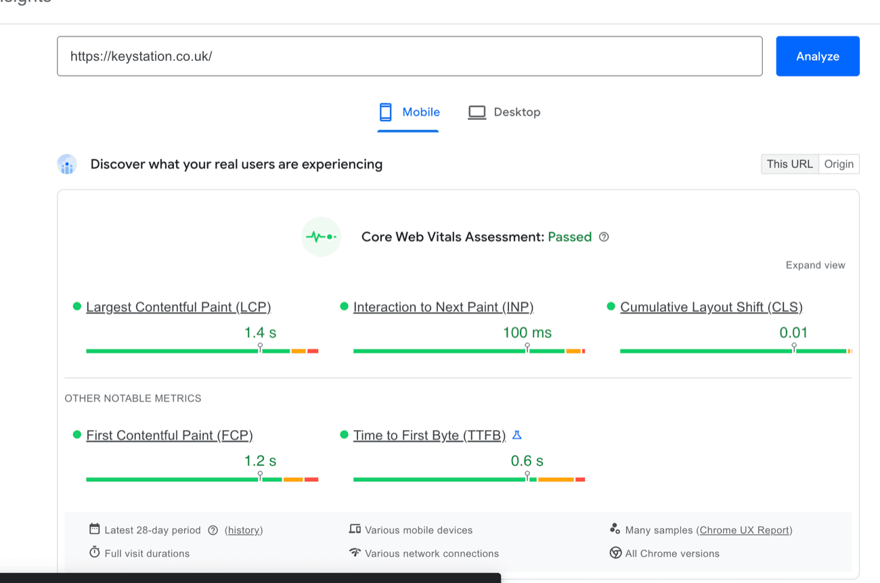Viewport: 880px width, 583px height.
Task: Click the FCP distribution bar
Action: click(202, 479)
